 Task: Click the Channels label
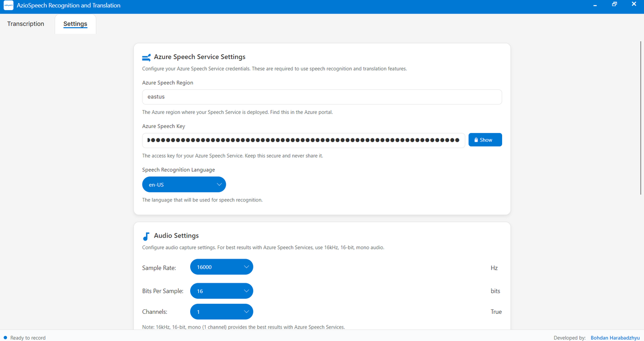(154, 312)
